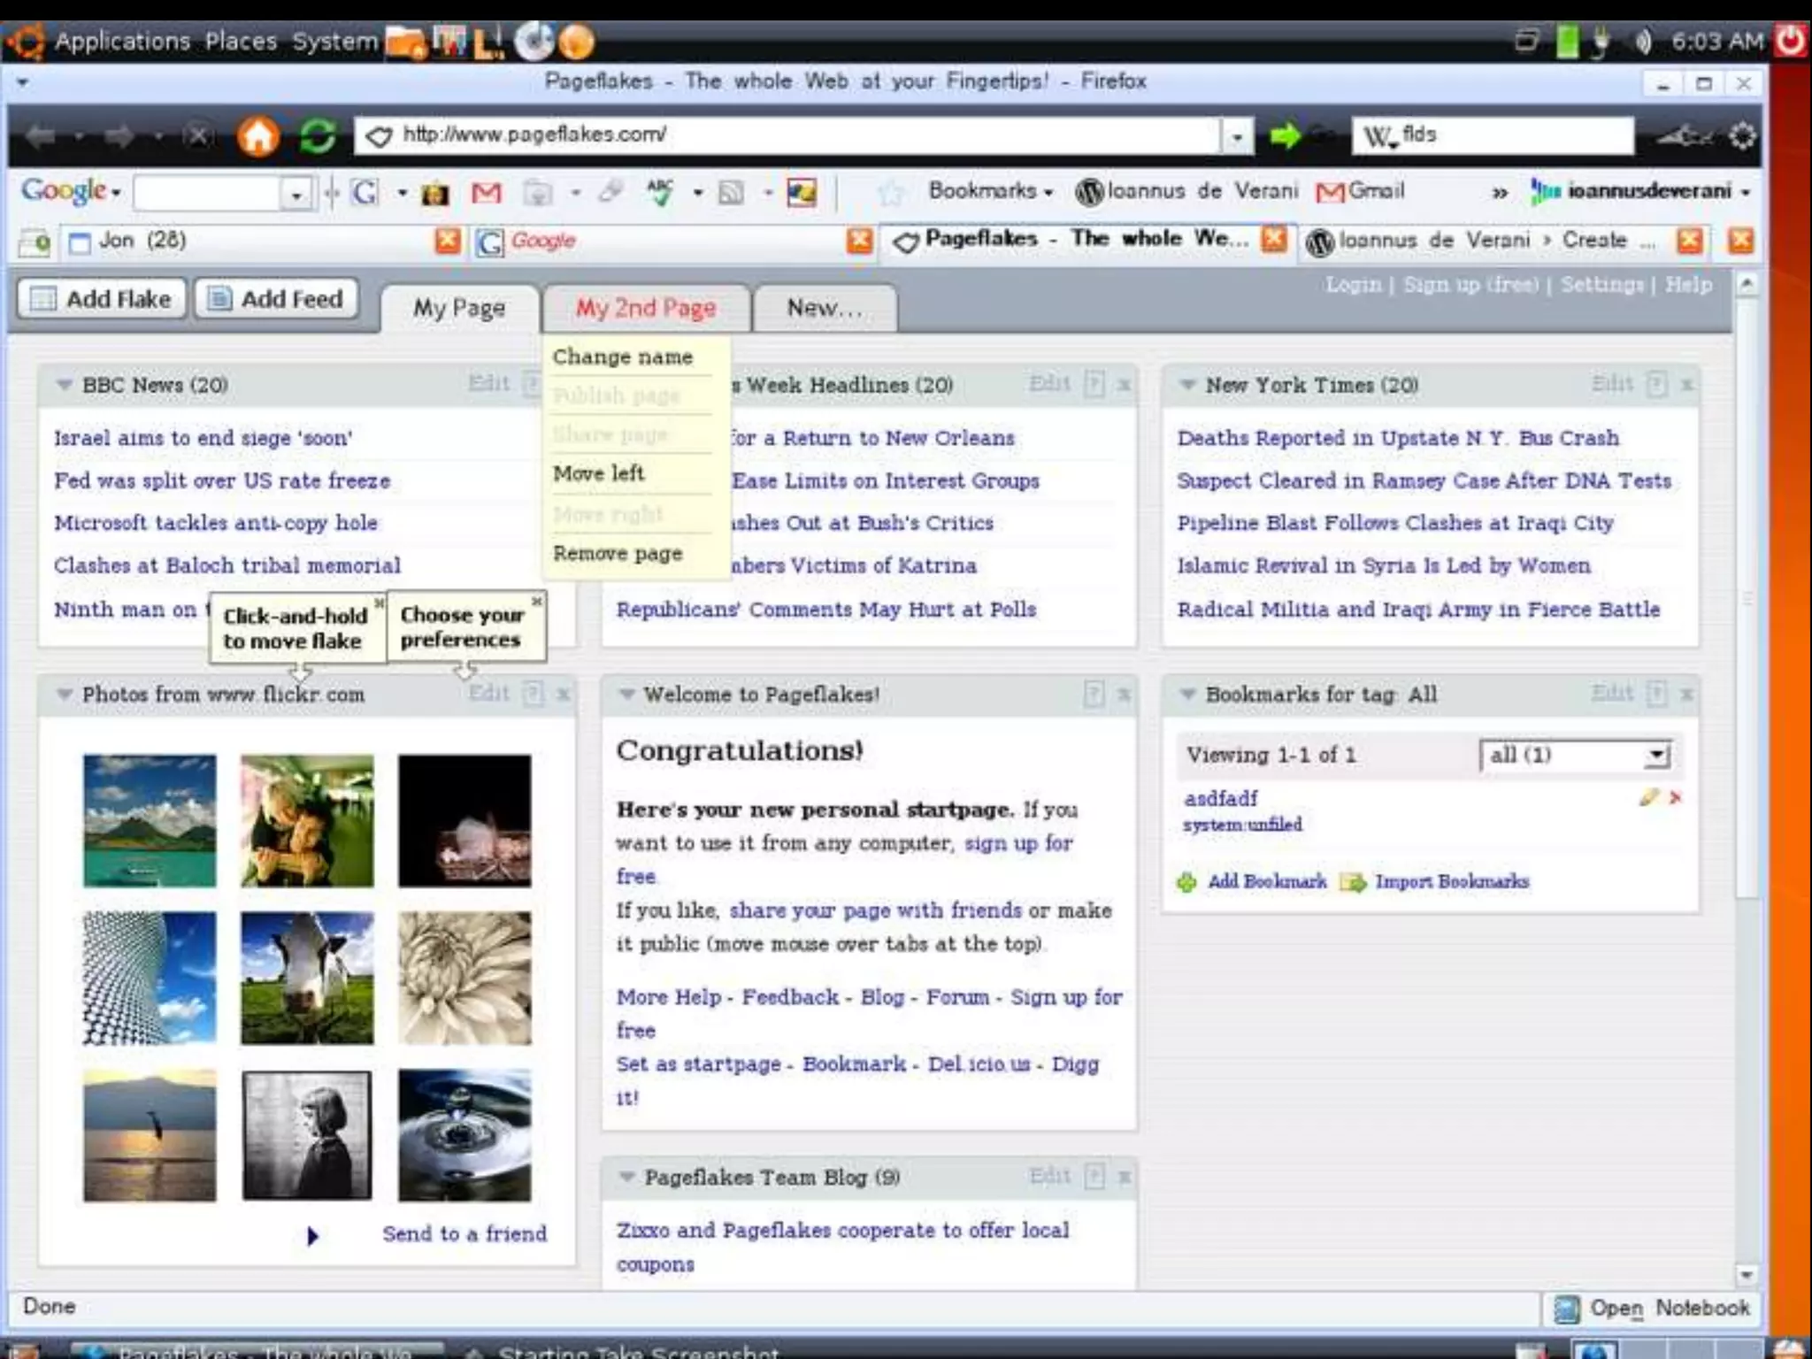This screenshot has height=1359, width=1812.
Task: Switch to the 'My Page' tab
Action: (x=458, y=308)
